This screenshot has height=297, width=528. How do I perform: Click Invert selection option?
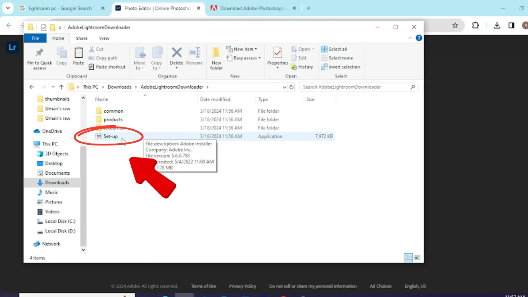click(x=341, y=67)
